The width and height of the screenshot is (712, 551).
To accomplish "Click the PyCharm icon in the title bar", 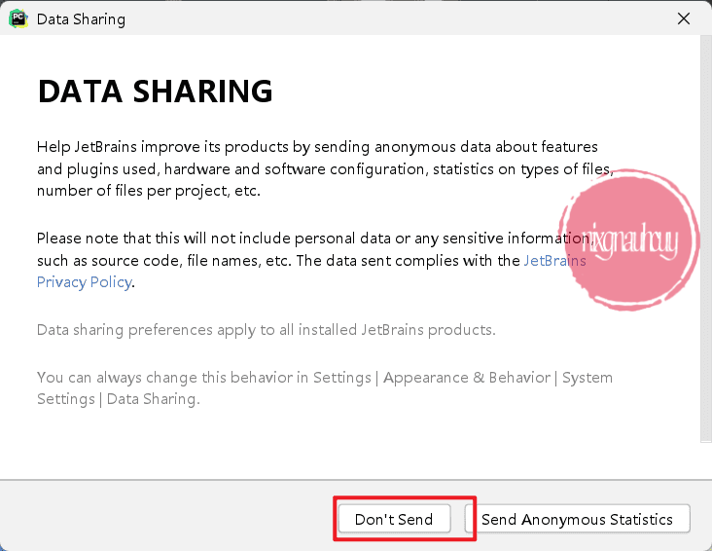I will click(x=18, y=18).
